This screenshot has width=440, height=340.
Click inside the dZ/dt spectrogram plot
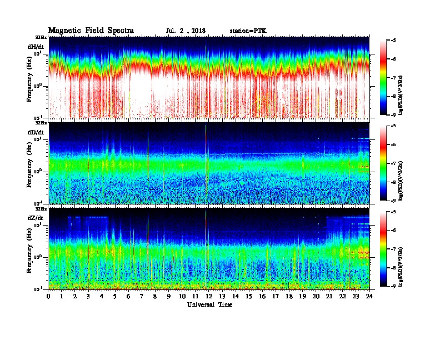pos(209,248)
